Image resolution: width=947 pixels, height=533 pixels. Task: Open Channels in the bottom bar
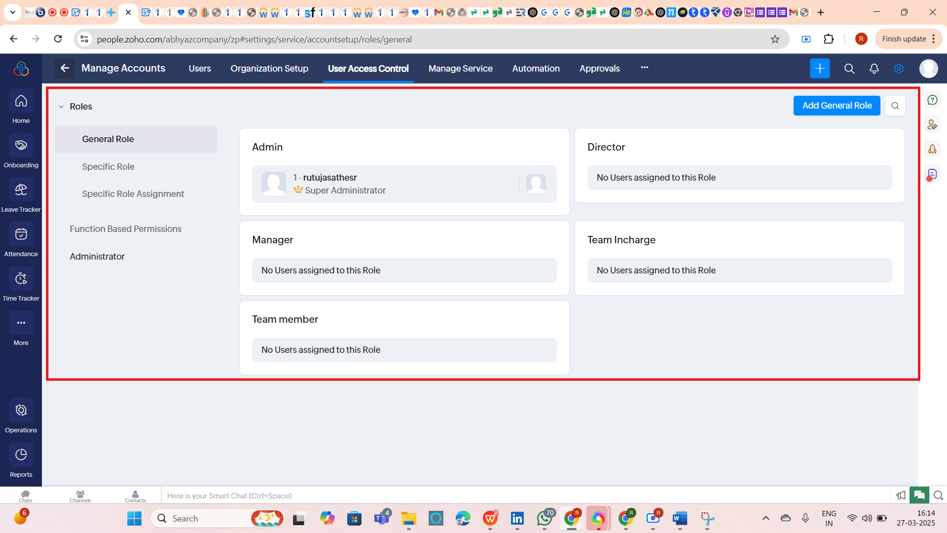[80, 496]
